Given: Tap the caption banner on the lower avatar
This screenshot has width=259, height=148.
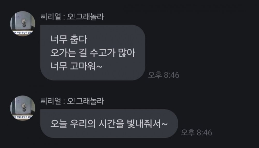Looking at the screenshot, I should click(x=23, y=117).
